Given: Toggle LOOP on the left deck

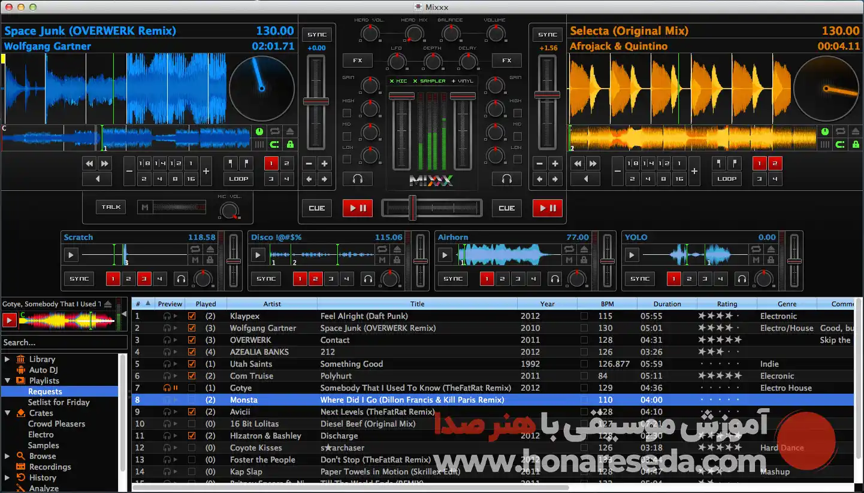Looking at the screenshot, I should [x=238, y=178].
